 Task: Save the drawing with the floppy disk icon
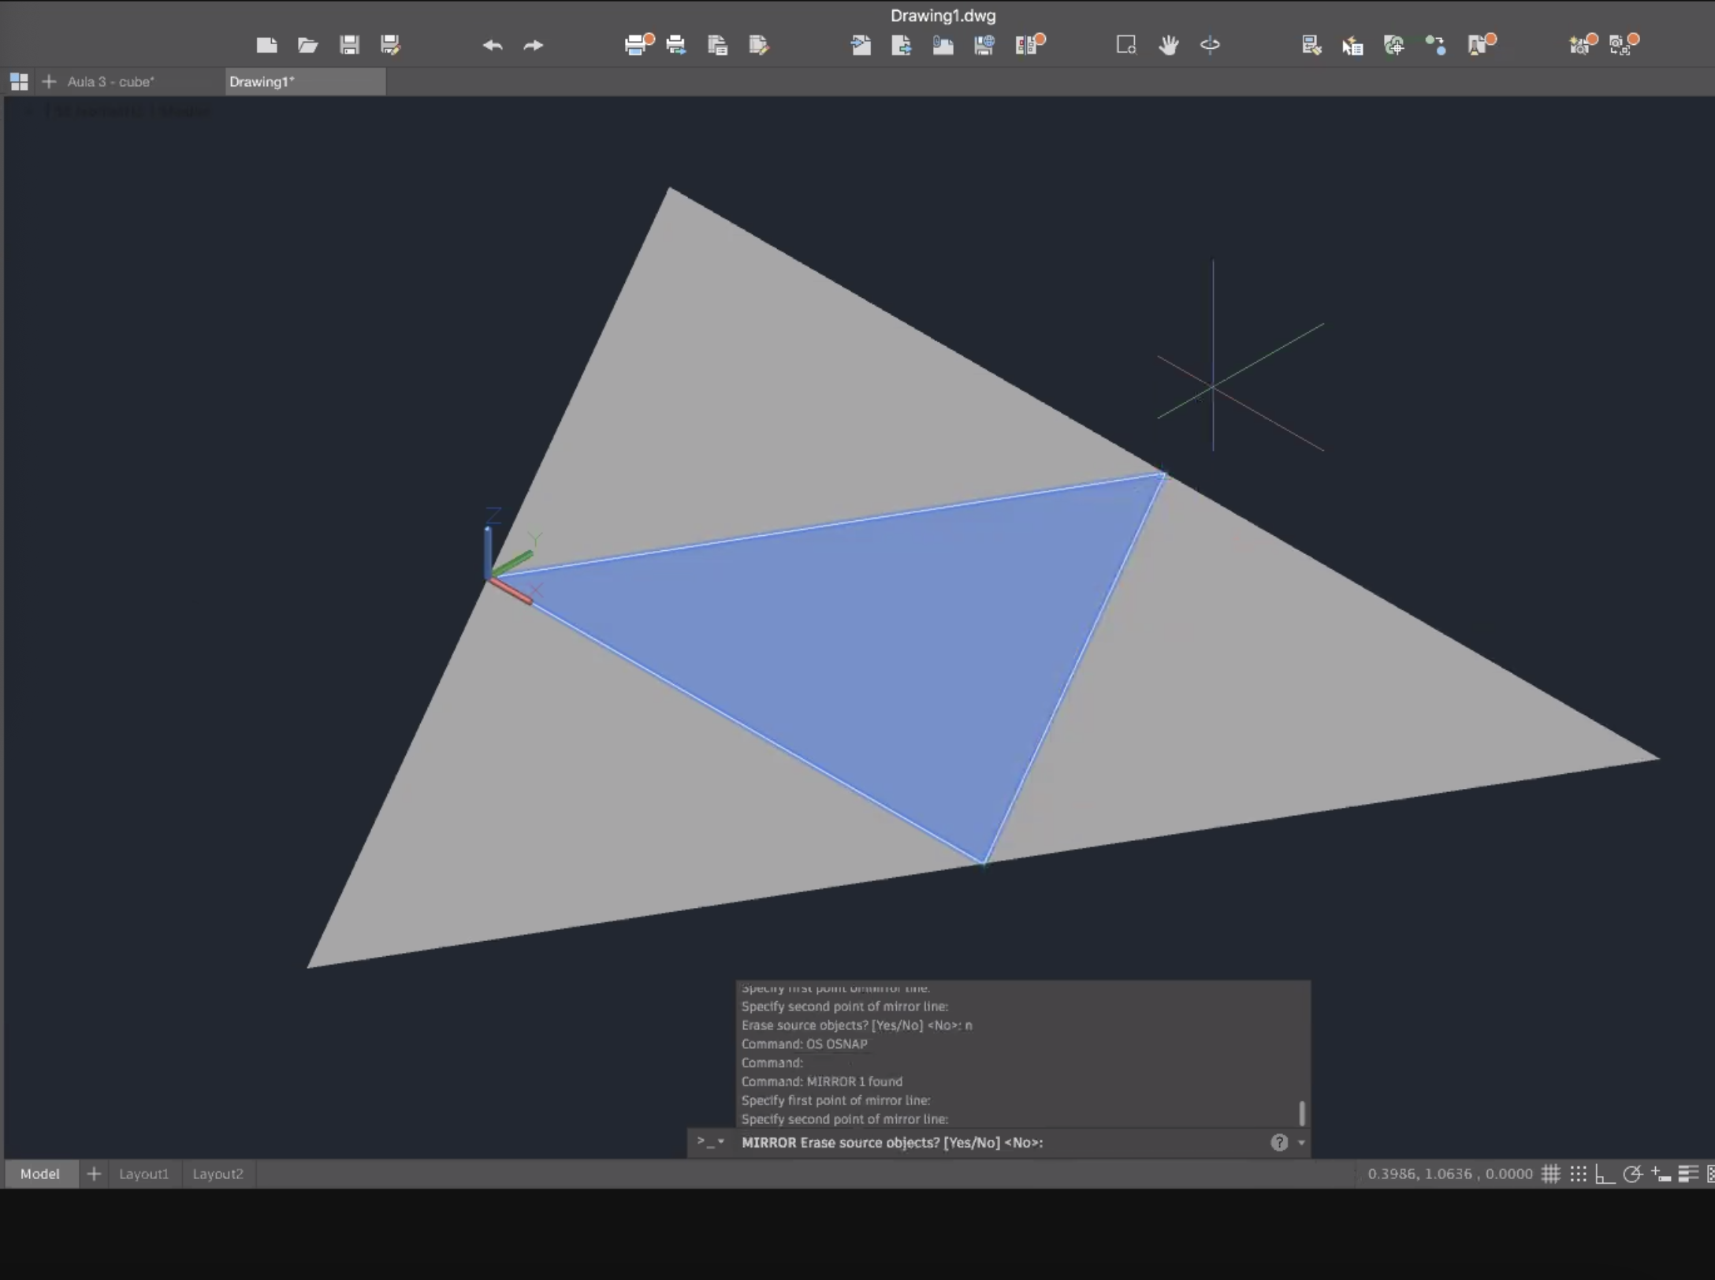pos(349,45)
